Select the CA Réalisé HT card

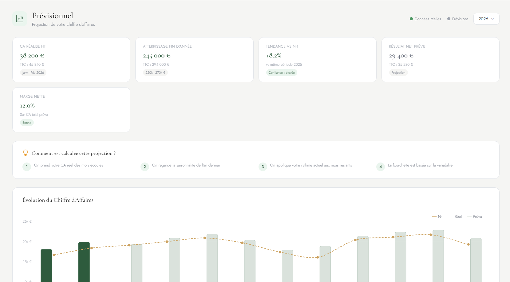71,60
